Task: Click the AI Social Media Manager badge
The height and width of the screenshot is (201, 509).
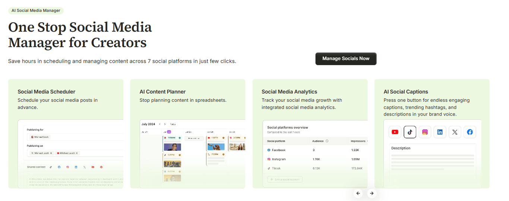Action: coord(36,10)
